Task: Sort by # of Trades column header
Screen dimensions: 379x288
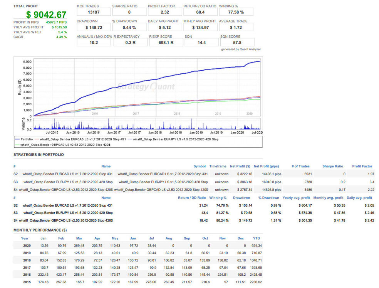Action: point(300,166)
